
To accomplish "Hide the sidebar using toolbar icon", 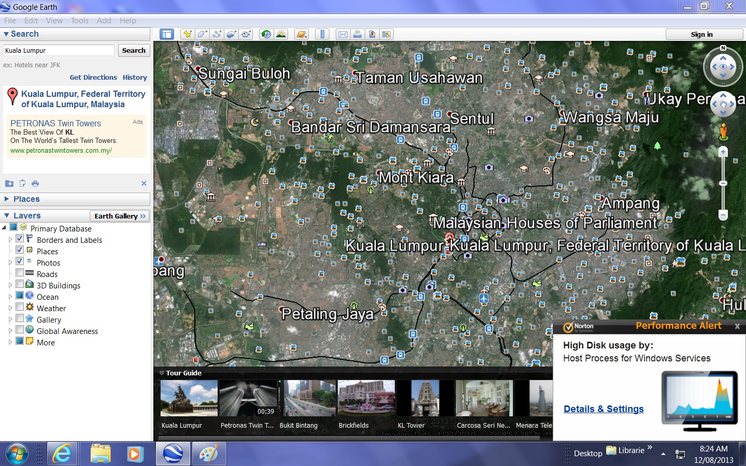I will [166, 34].
